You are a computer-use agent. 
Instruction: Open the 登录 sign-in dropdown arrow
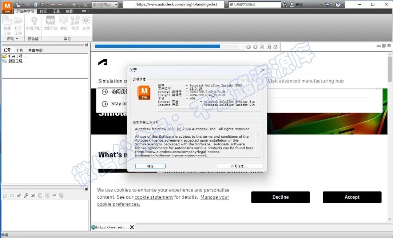tap(321, 4)
